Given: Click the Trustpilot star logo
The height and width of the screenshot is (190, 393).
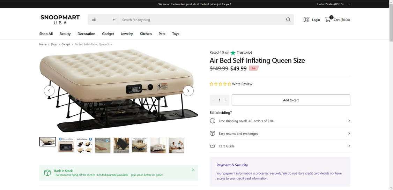Looking at the screenshot, I should click(233, 53).
